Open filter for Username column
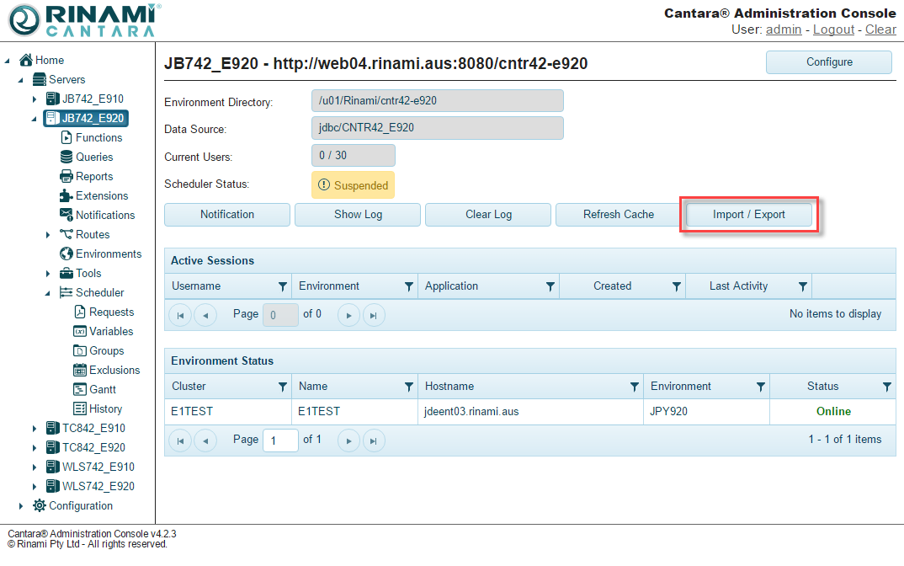 [283, 286]
